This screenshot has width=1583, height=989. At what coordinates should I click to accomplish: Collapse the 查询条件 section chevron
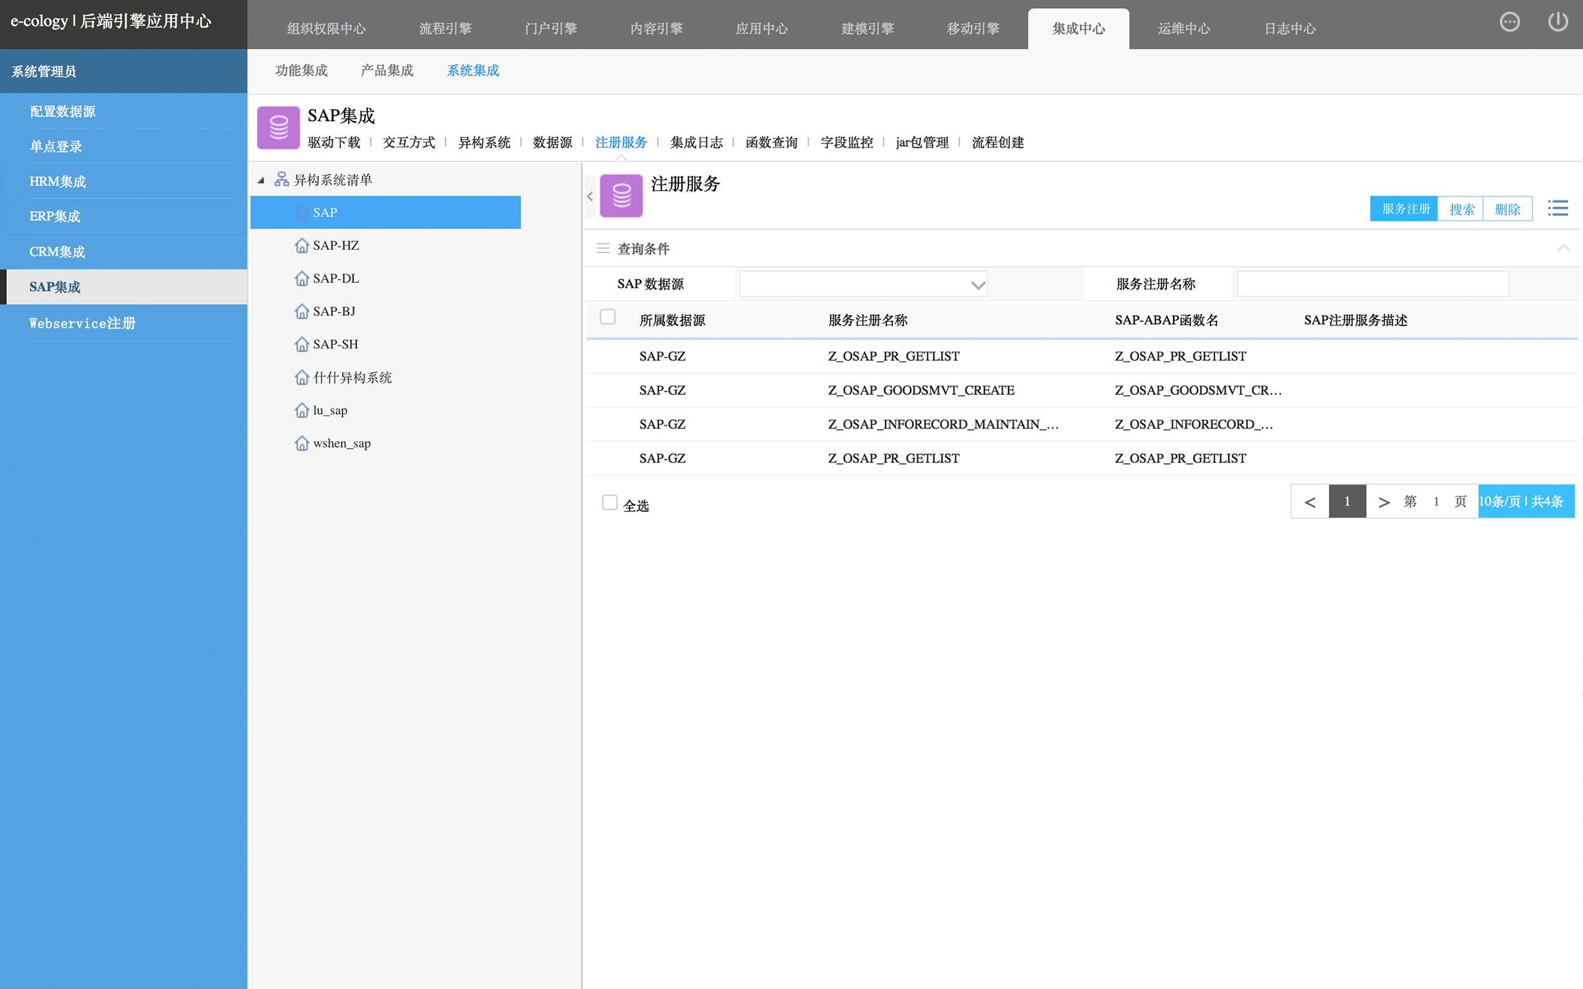pyautogui.click(x=1563, y=248)
